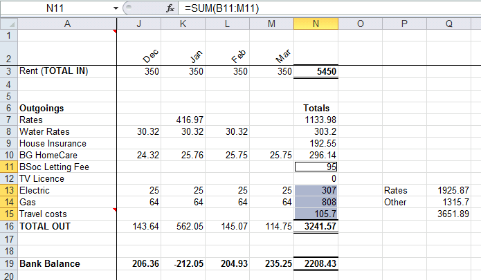Click the Electric total cell 307
The height and width of the screenshot is (280, 481).
316,190
